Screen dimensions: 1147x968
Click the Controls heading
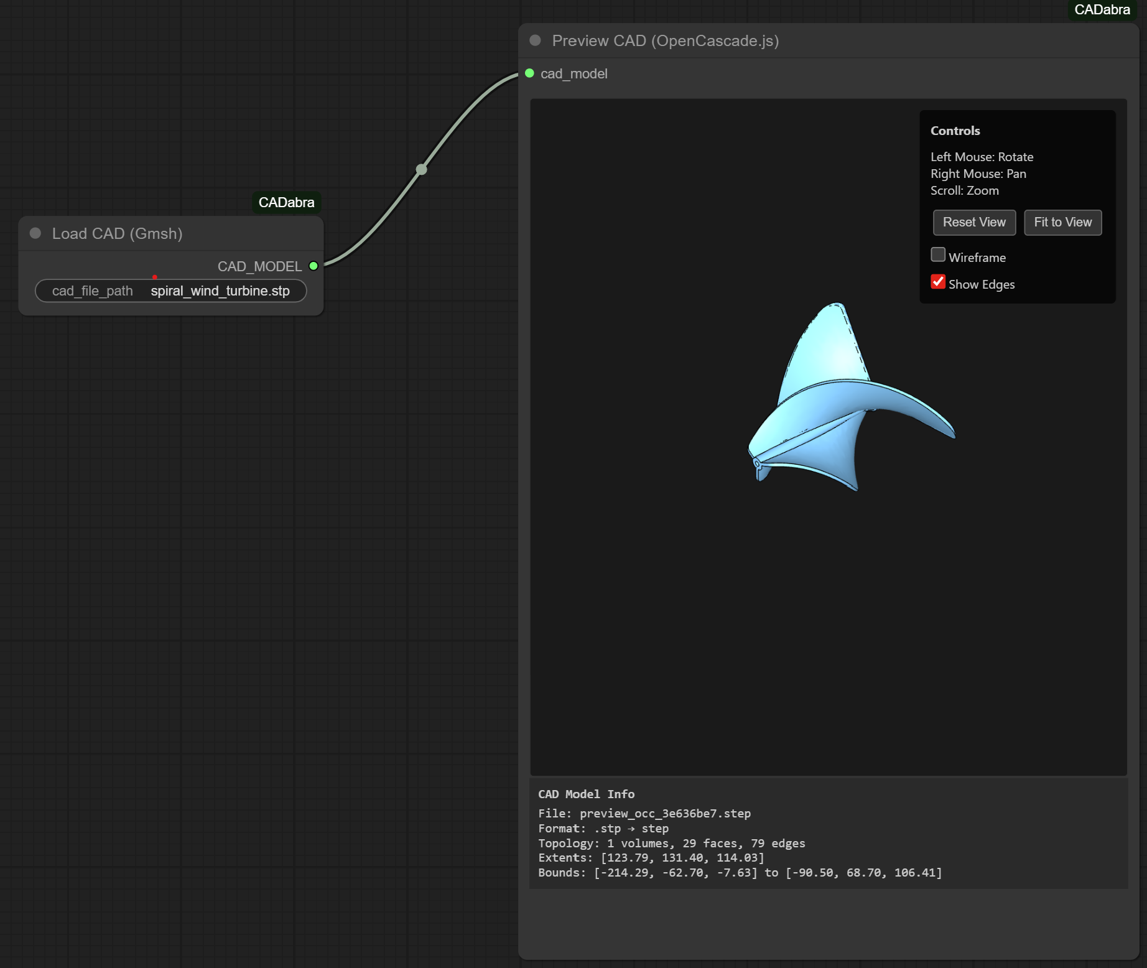(955, 131)
